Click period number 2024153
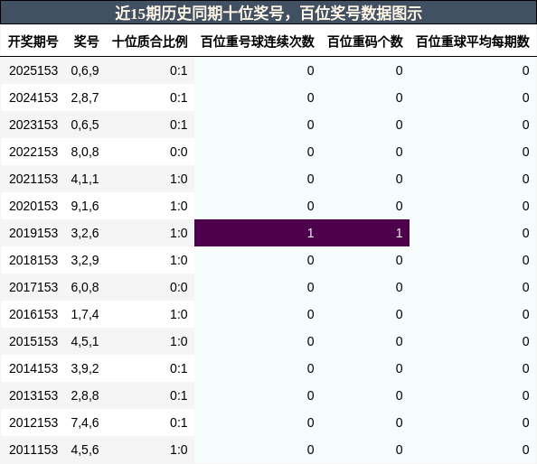Image resolution: width=537 pixels, height=464 pixels. click(33, 97)
